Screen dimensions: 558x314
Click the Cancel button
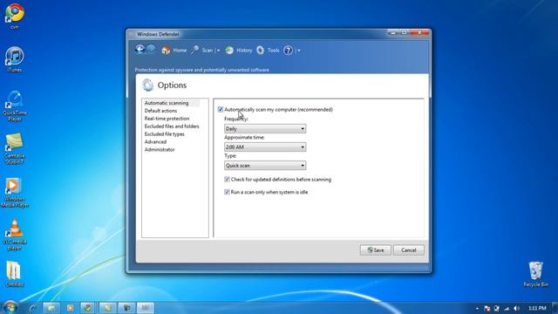[x=409, y=250]
